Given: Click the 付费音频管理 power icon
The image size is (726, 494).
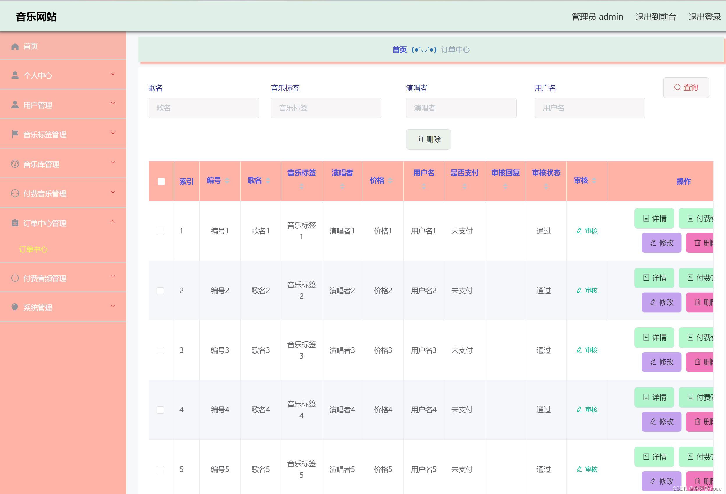Looking at the screenshot, I should pyautogui.click(x=15, y=278).
